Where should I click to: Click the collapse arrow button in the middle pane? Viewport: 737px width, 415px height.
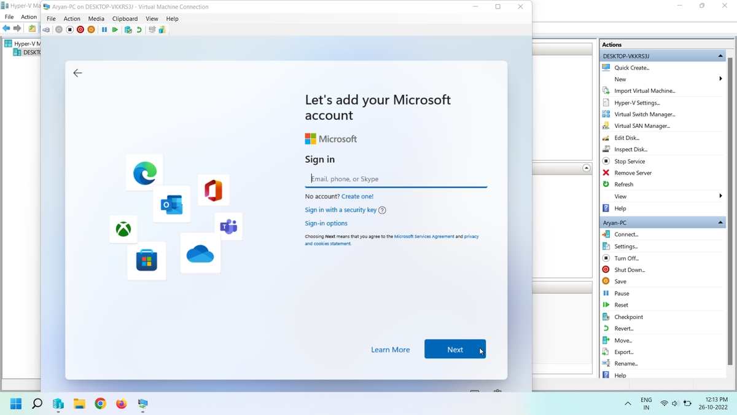pos(587,168)
